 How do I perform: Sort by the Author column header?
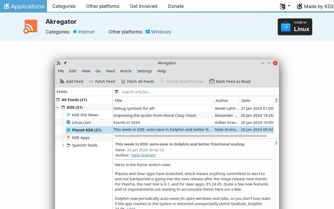point(227,100)
